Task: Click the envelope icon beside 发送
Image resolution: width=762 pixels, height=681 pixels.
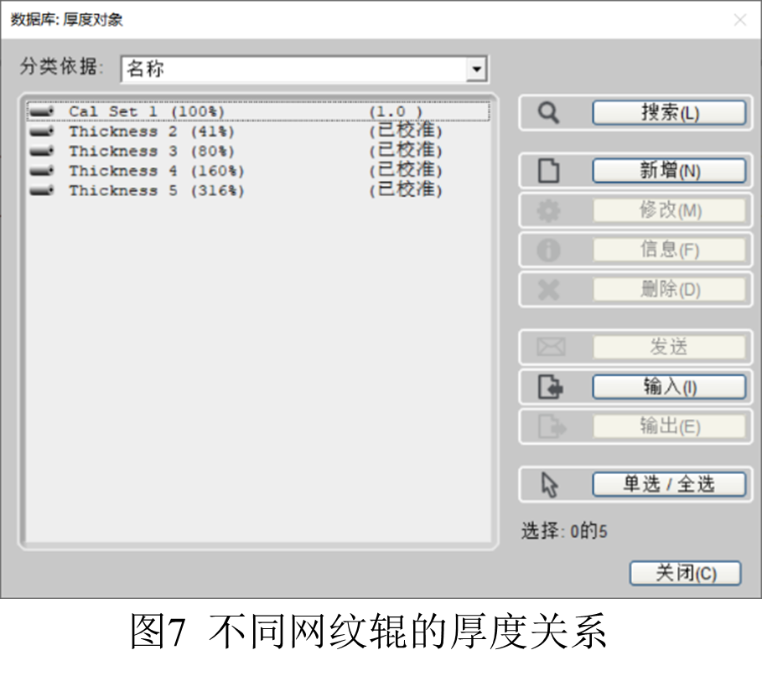Action: [551, 347]
